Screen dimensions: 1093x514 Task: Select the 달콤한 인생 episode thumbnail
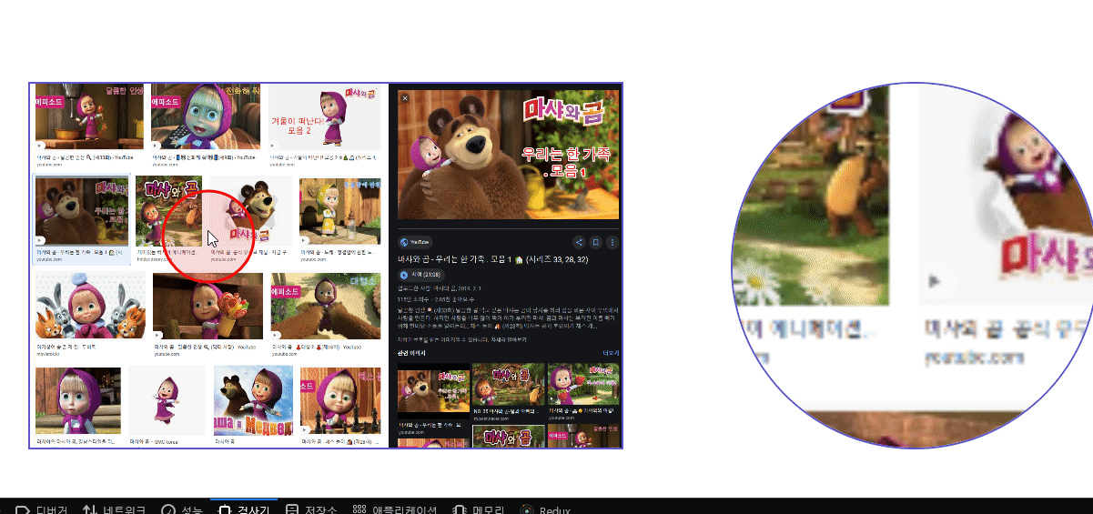click(x=89, y=116)
